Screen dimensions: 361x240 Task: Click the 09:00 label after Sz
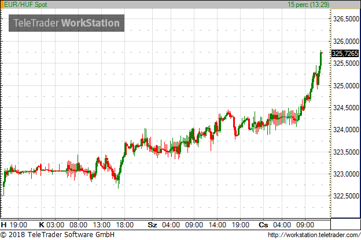[x=194, y=224]
